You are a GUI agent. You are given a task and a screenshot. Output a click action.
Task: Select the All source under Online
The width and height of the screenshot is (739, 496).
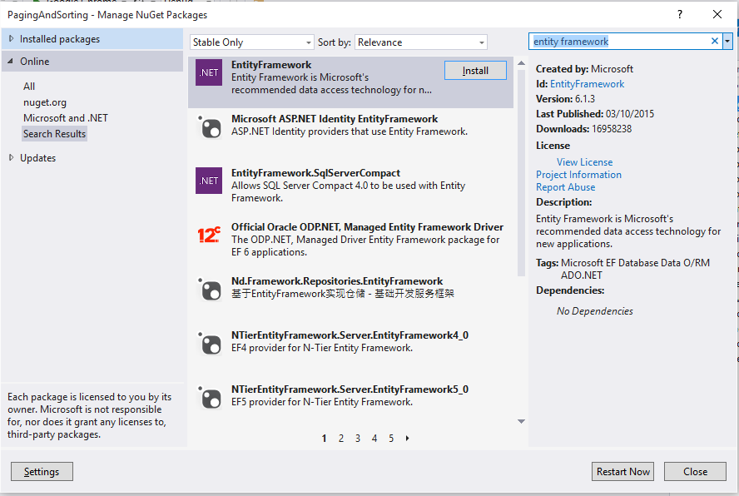tap(29, 87)
